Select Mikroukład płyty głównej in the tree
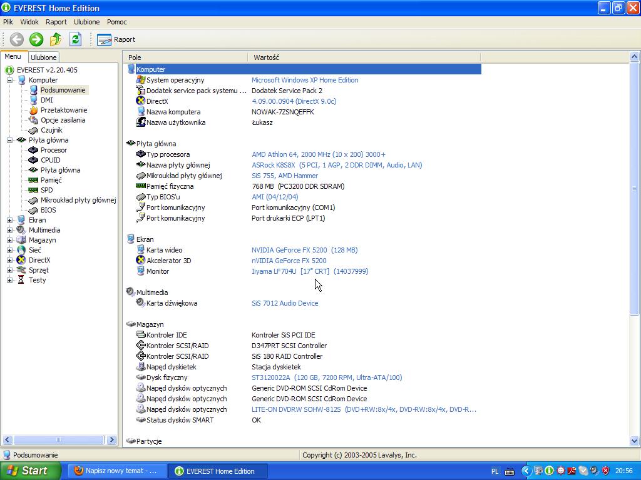641x480 pixels. pyautogui.click(x=78, y=200)
